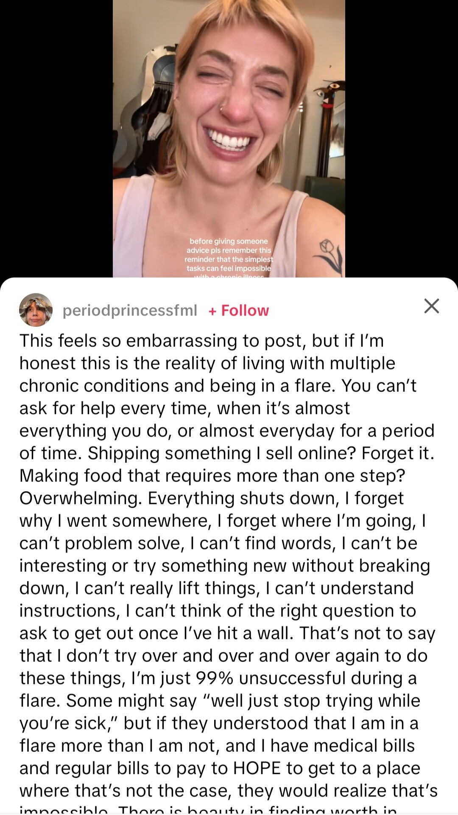Tap the video preview above the panel
This screenshot has height=815, width=458.
229,139
